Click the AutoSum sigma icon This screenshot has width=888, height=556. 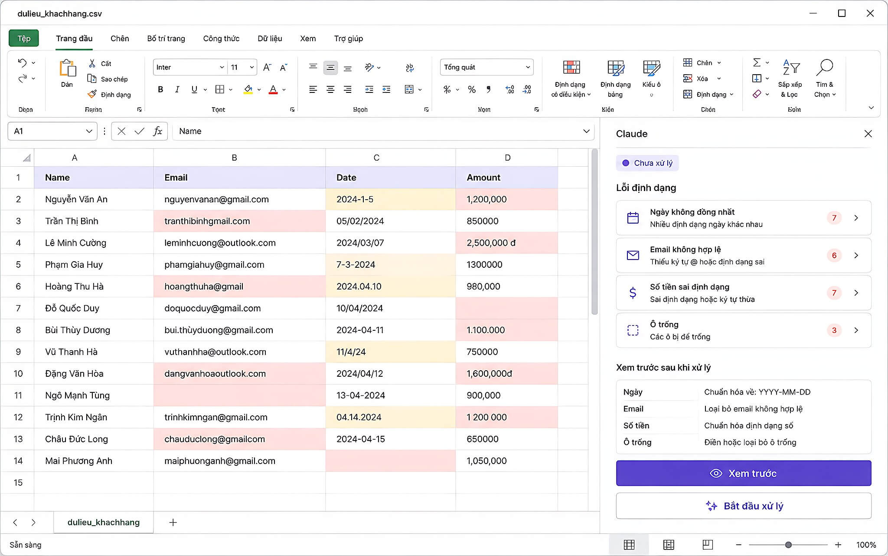coord(757,63)
